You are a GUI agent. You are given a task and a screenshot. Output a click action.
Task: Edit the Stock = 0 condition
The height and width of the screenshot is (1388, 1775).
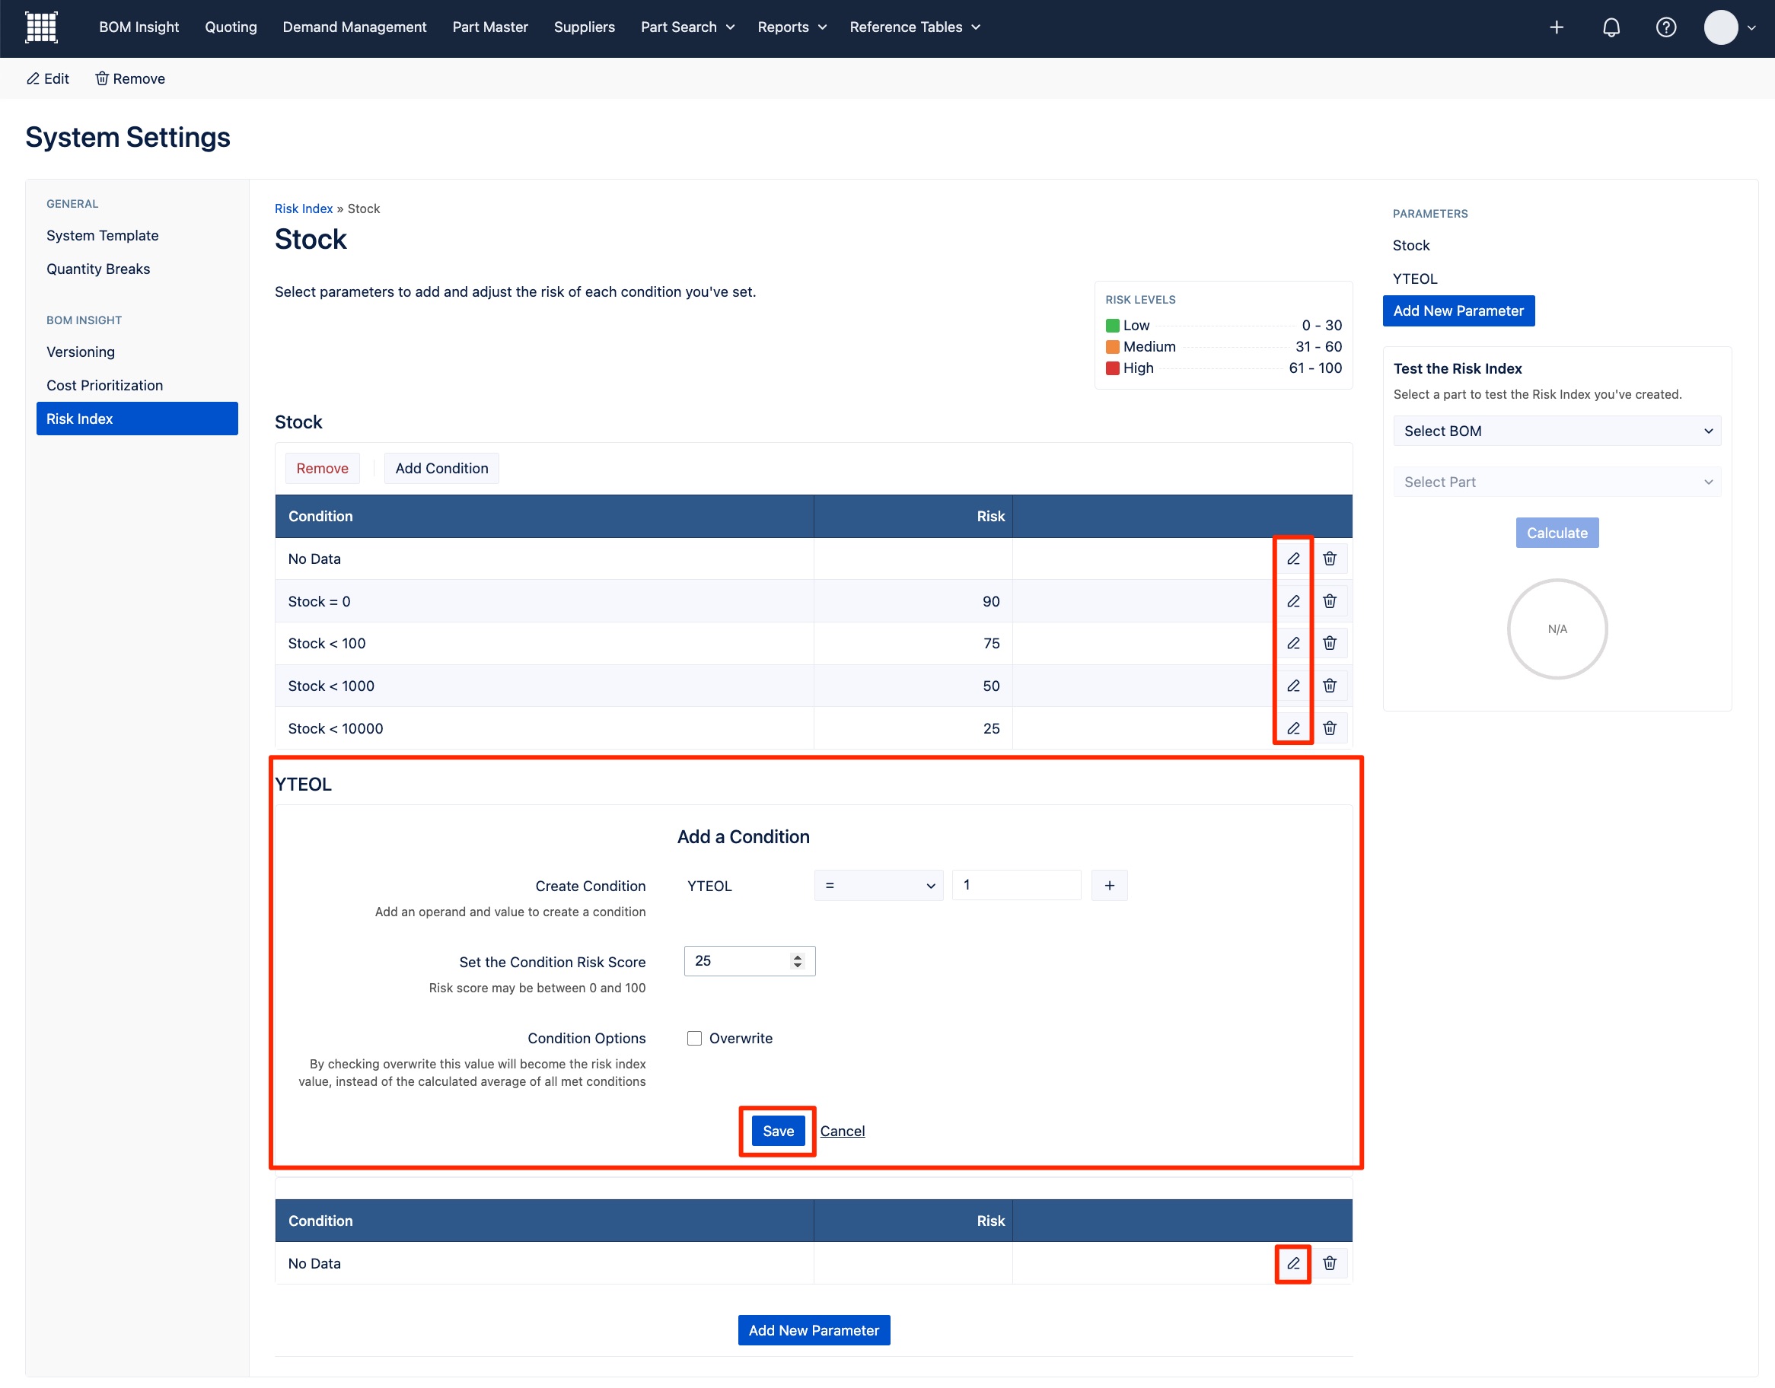click(x=1293, y=600)
